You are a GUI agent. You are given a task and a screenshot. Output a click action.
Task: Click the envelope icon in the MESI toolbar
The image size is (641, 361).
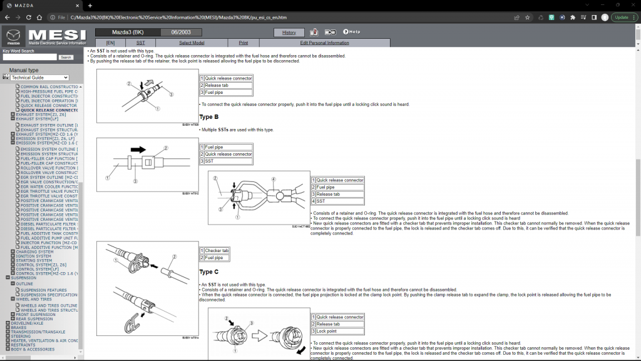pos(330,31)
